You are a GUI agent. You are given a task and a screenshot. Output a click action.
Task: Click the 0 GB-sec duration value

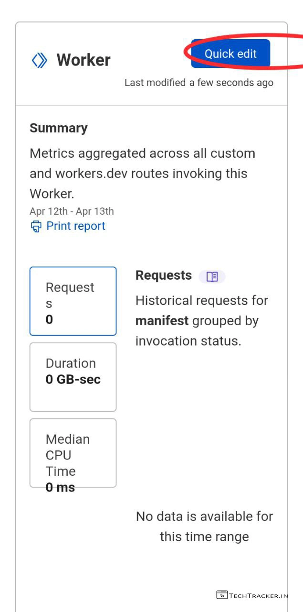point(73,380)
